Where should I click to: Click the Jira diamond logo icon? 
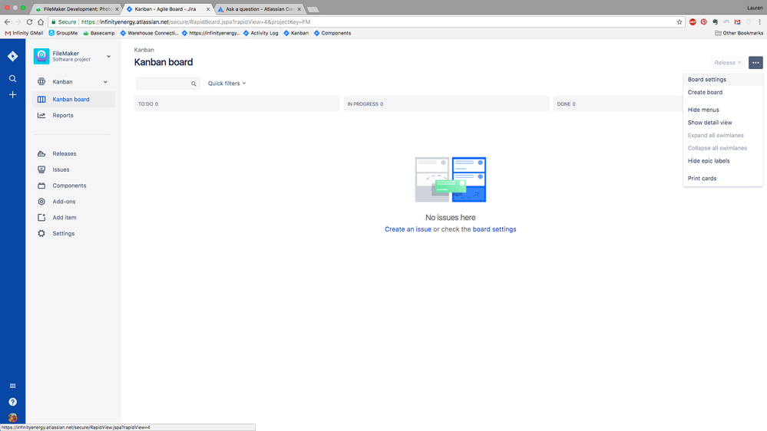pos(13,56)
